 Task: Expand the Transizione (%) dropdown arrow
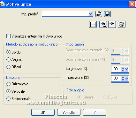tap(127, 79)
